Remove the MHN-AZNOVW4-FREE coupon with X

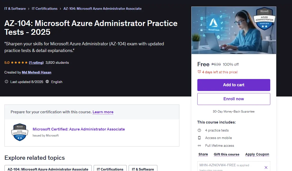[266, 167]
